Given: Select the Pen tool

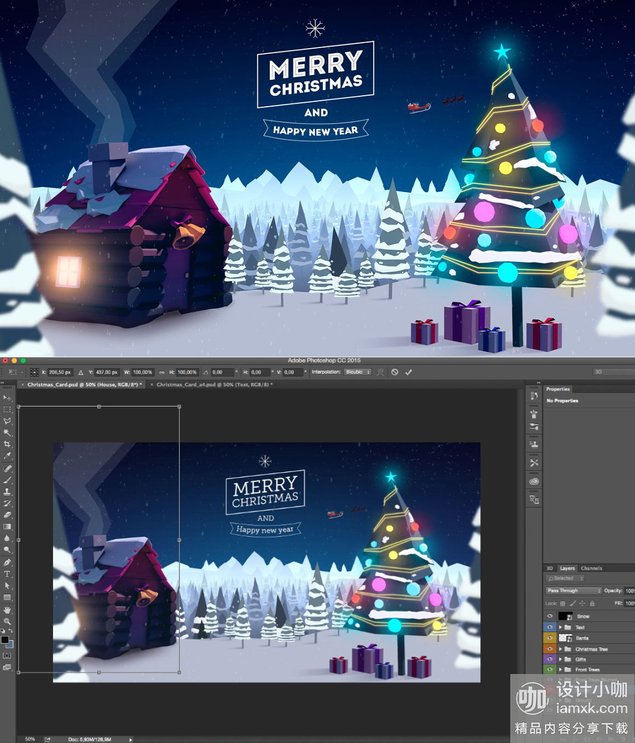Looking at the screenshot, I should coord(7,562).
